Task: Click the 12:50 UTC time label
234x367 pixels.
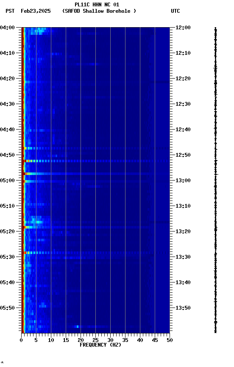Action: point(183,155)
